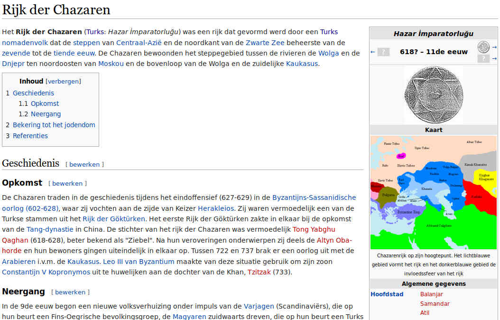This screenshot has width=500, height=320.
Task: Jump to the Geschiedenis section in contents
Action: pyautogui.click(x=33, y=93)
